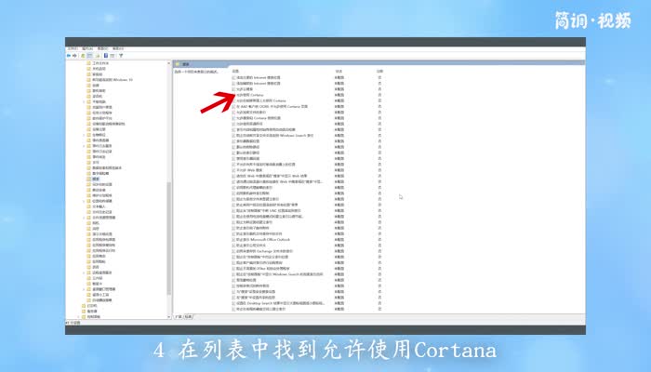This screenshot has height=372, width=651.
Task: Select the 允许使用 Cortana setting
Action: (250, 95)
